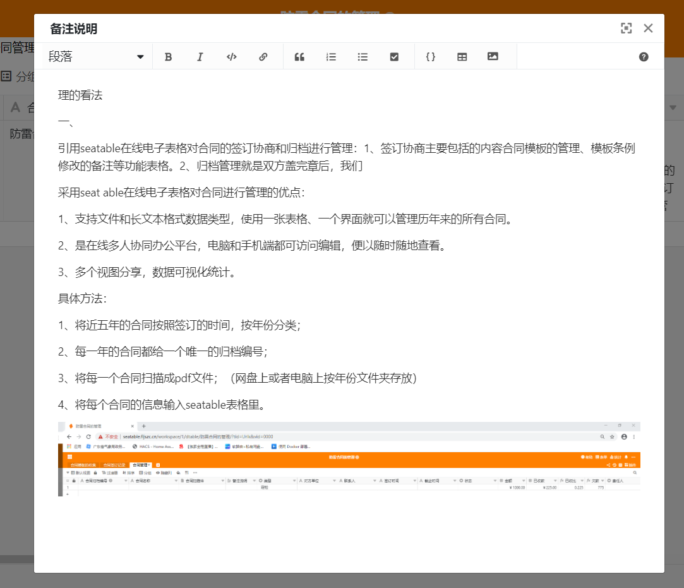This screenshot has height=588, width=684.
Task: Apply italic formatting
Action: pyautogui.click(x=200, y=57)
